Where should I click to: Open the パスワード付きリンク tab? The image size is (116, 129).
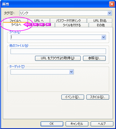[68, 20]
